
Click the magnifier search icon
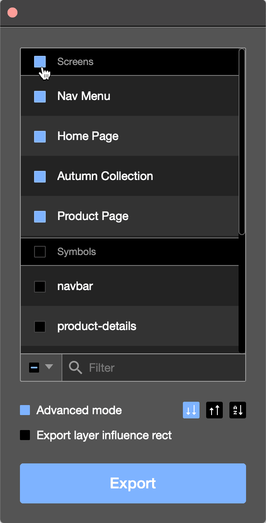(75, 368)
